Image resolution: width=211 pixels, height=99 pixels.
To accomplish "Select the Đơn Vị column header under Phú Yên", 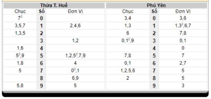I will pyautogui.click(x=183, y=12).
